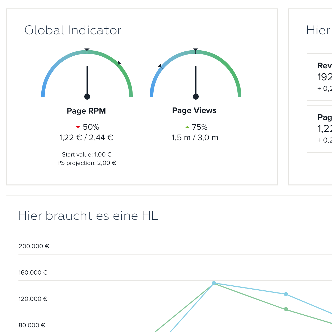332x332 pixels.
Task: Click the "200.000 €" axis label
Action: coord(34,246)
